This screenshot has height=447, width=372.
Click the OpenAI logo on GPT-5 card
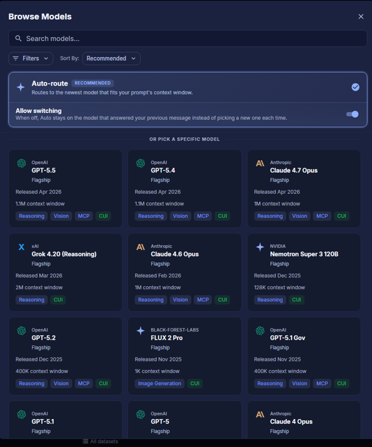click(x=141, y=415)
